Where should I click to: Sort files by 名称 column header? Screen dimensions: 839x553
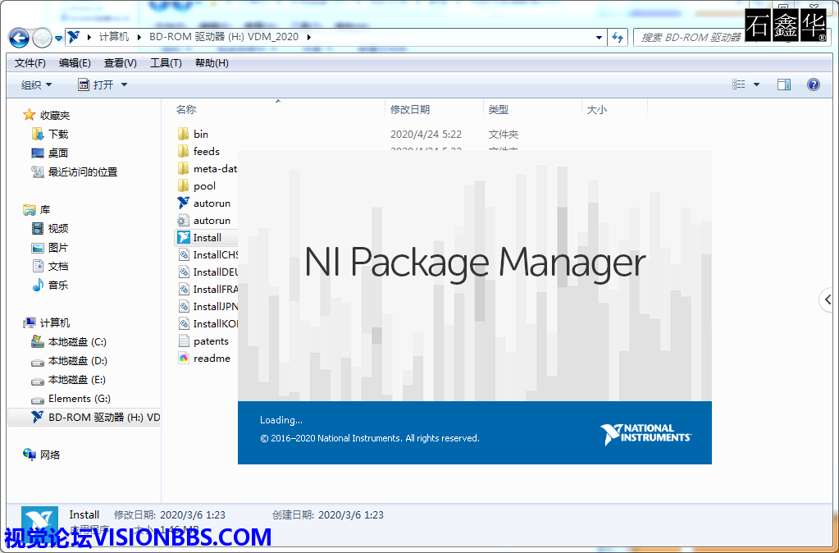pos(186,109)
